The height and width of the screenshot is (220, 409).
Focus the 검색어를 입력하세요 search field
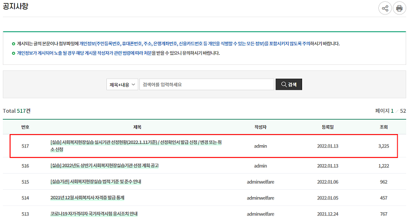pyautogui.click(x=206, y=85)
